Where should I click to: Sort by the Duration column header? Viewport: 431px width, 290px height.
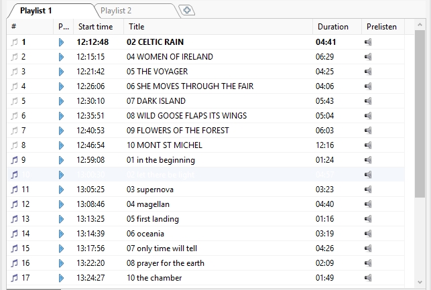pos(336,27)
